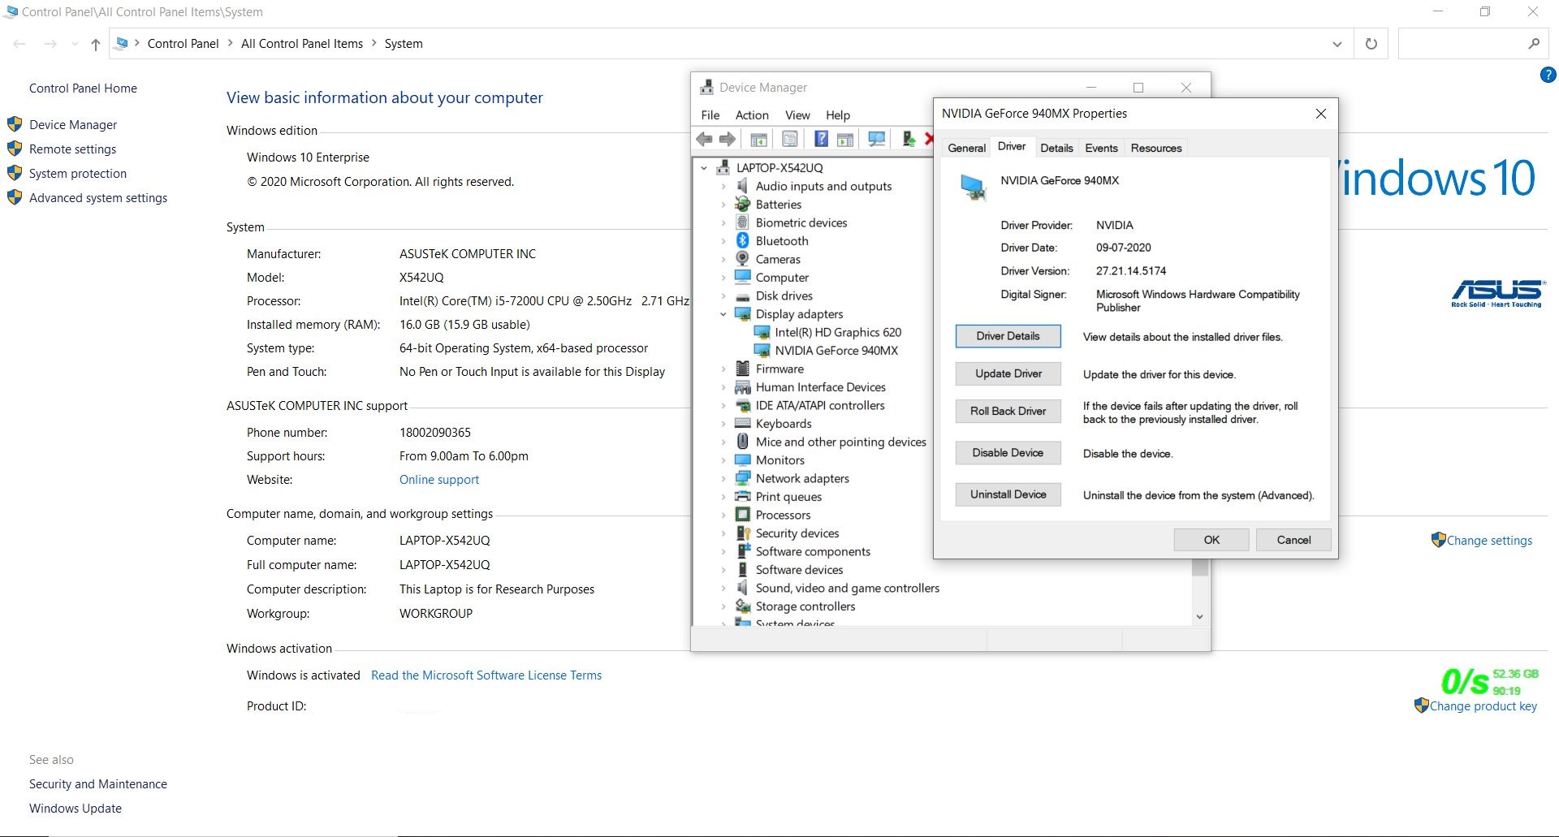Switch to the General tab
This screenshot has width=1559, height=837.
click(x=966, y=148)
